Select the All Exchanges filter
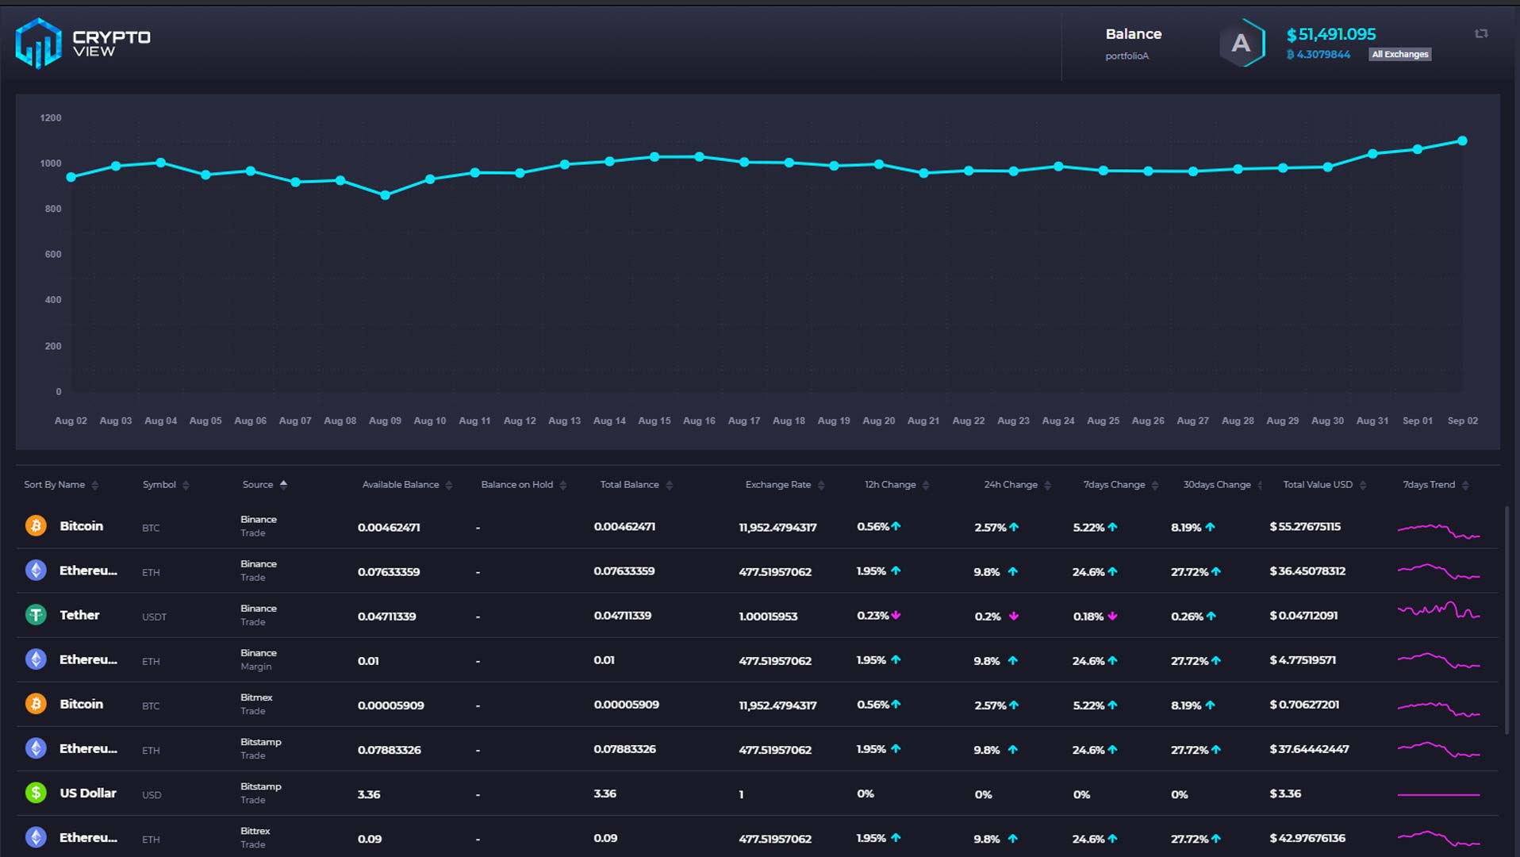 coord(1399,54)
